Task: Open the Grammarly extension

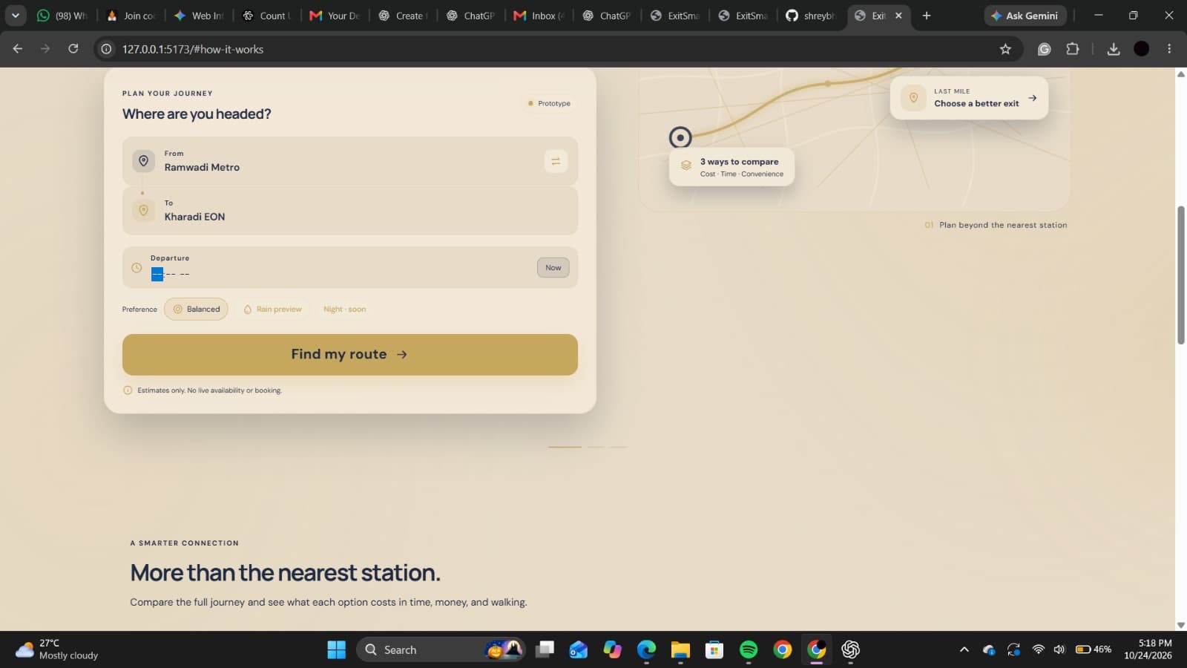Action: pyautogui.click(x=1044, y=49)
